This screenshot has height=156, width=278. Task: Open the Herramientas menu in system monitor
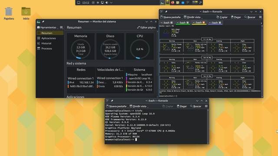point(47,27)
